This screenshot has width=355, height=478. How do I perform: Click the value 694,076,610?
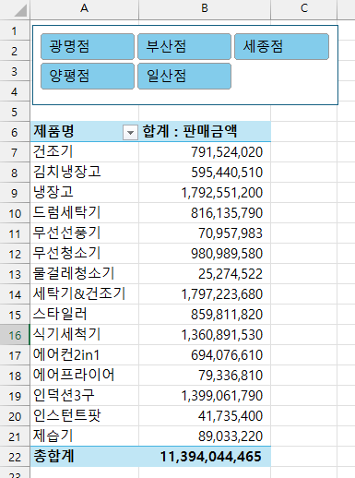click(x=227, y=355)
